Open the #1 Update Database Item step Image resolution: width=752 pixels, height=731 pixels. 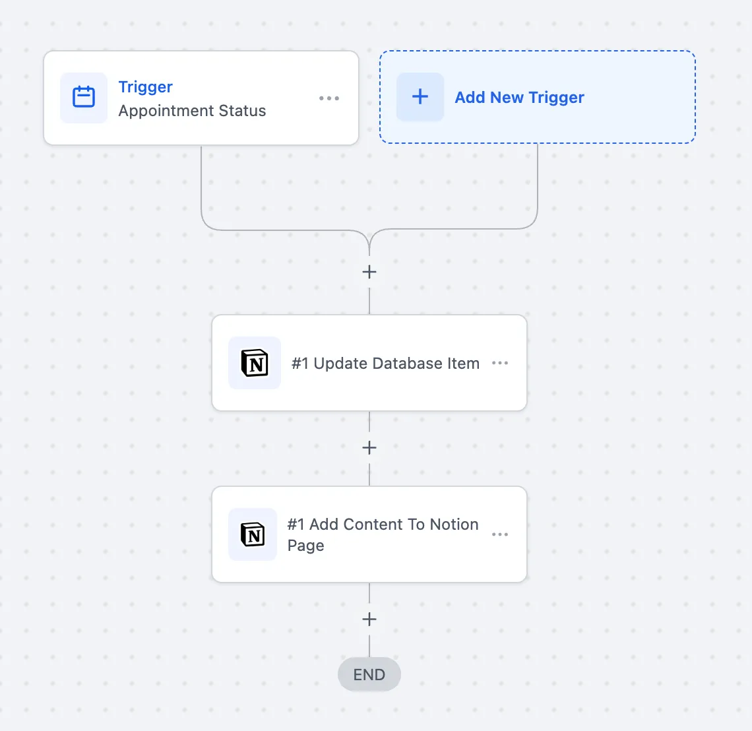(369, 363)
